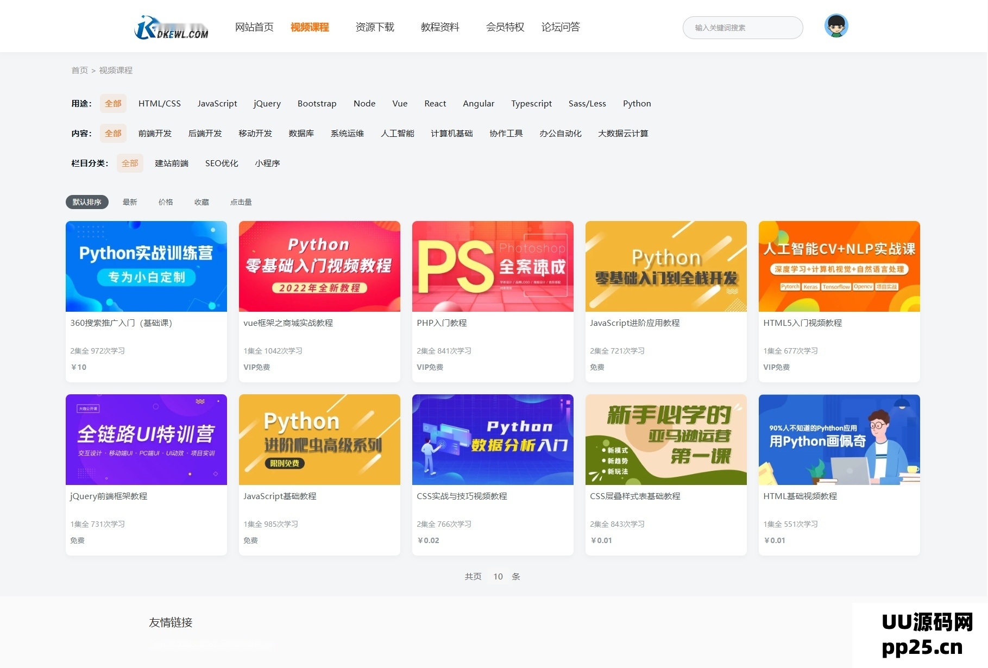988x668 pixels.
Task: Click the CSS层叠样式表基础教程 course title
Action: 634,496
